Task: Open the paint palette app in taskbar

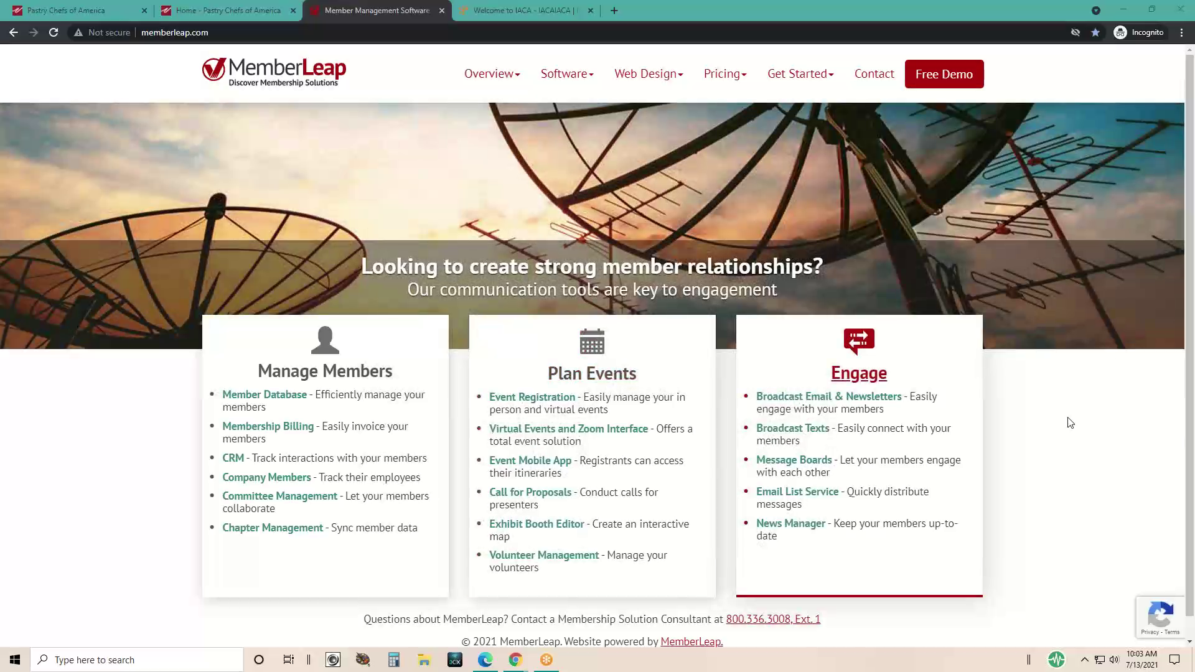Action: 363,660
